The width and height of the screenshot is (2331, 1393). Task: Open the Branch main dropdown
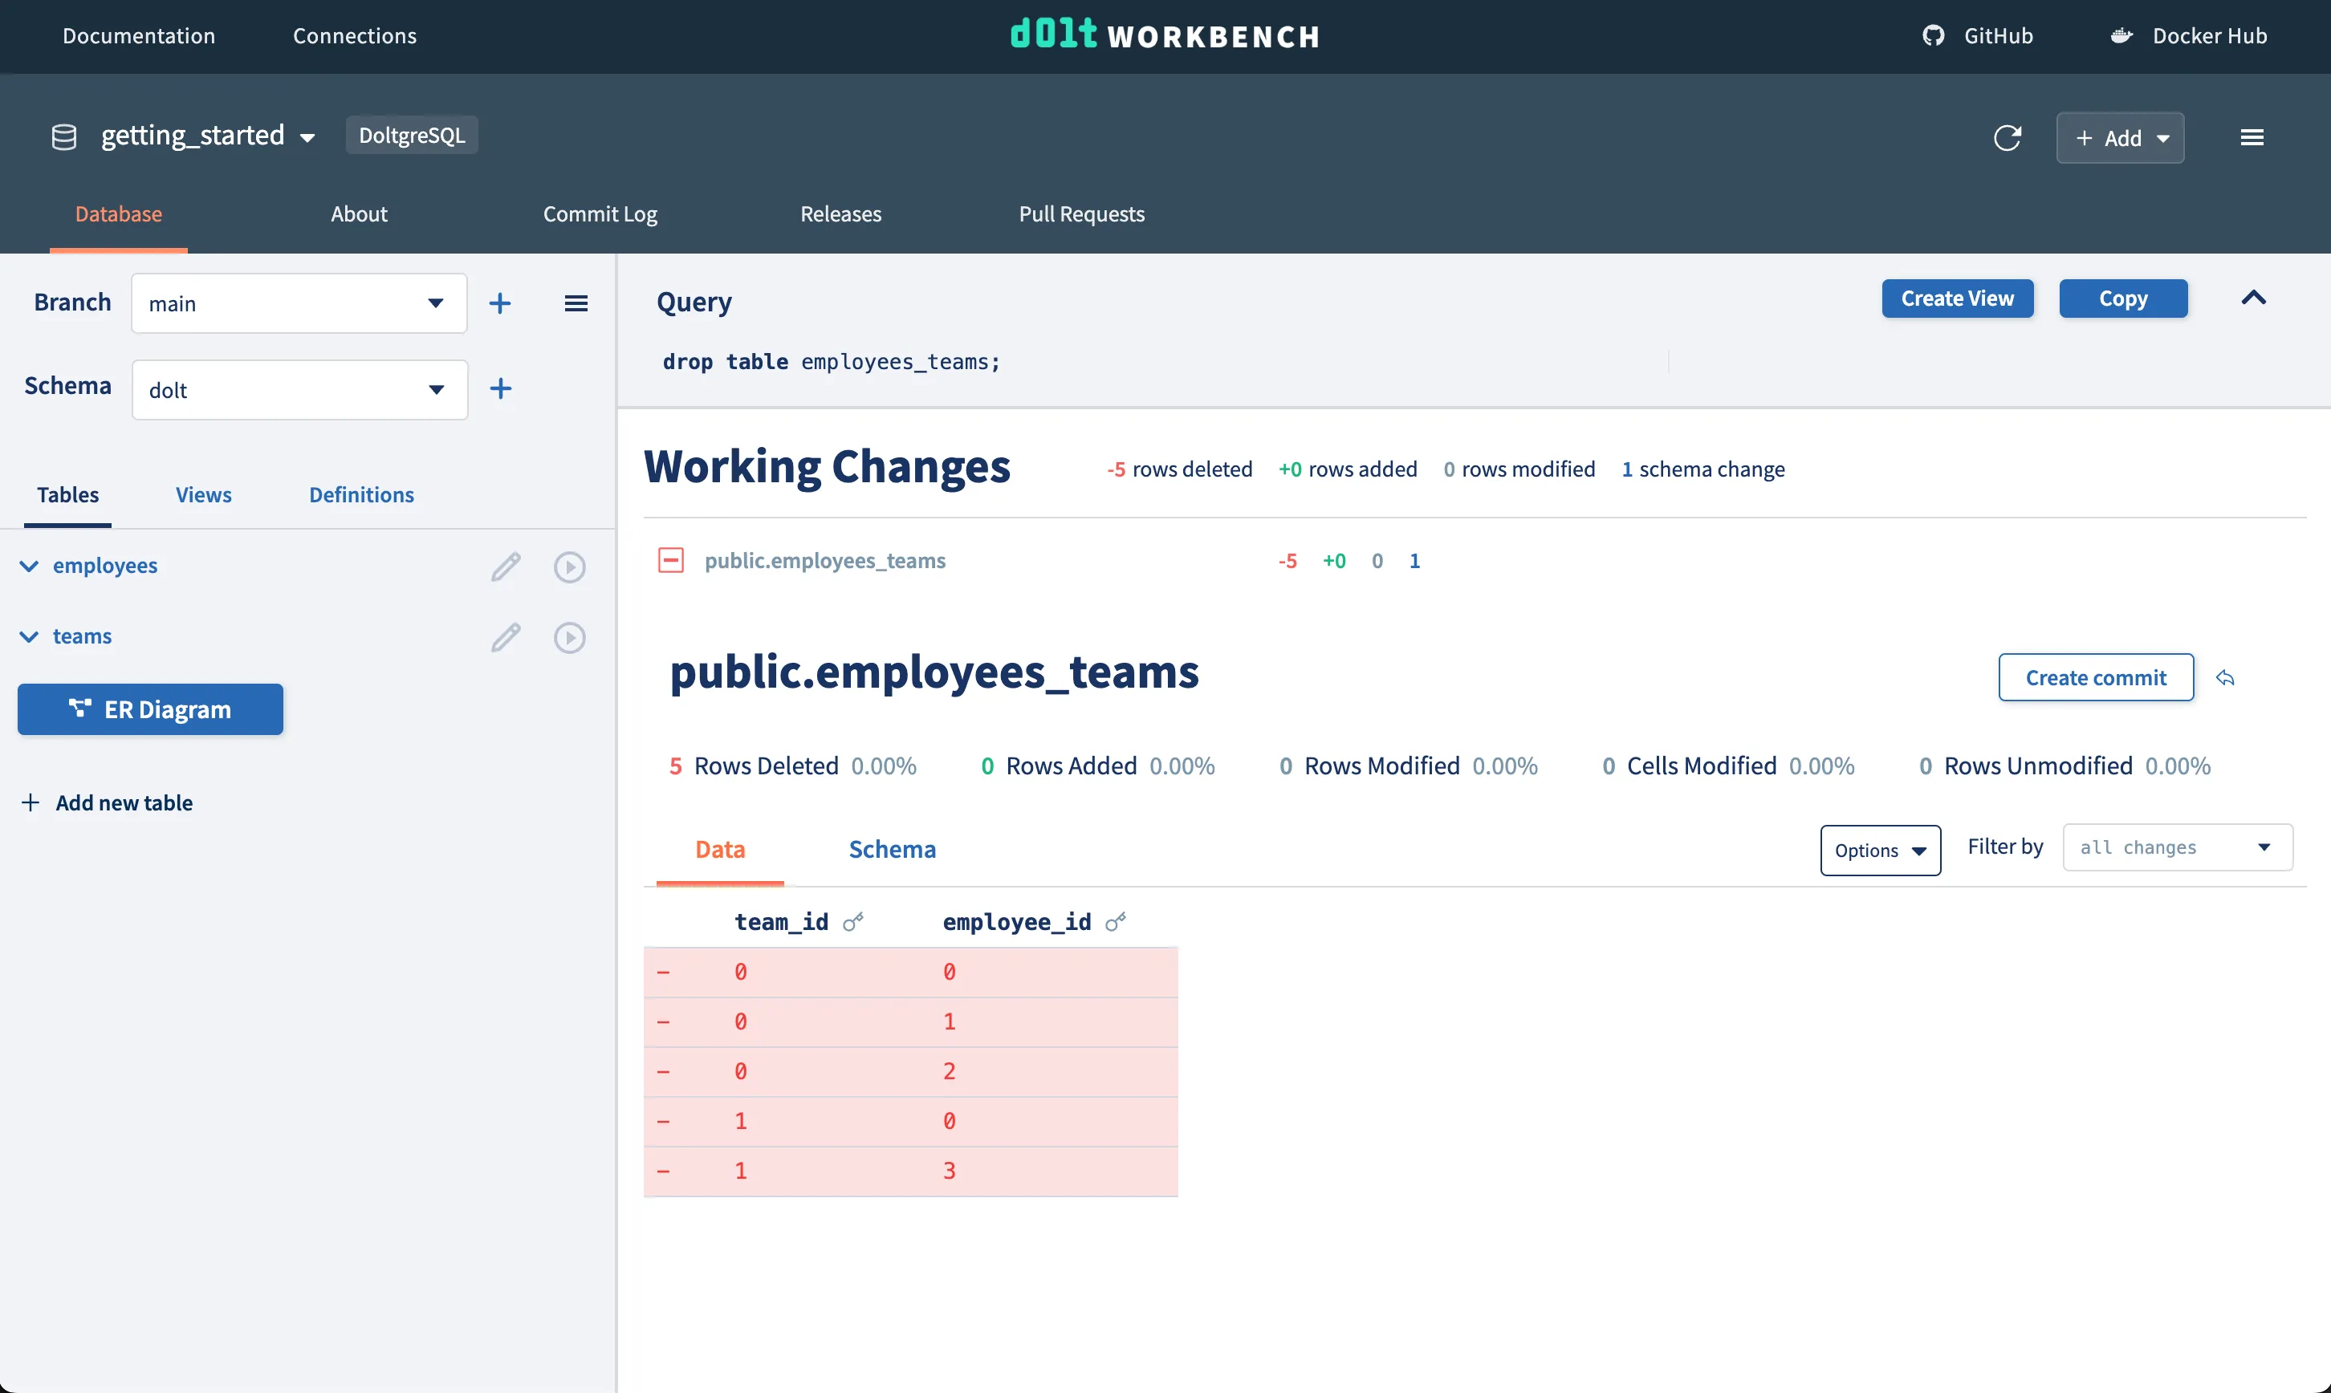[299, 303]
